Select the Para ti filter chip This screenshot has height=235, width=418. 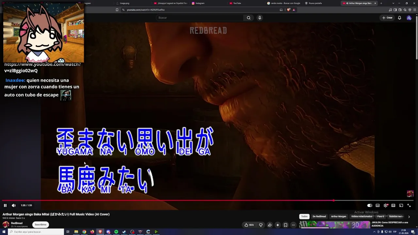(380, 216)
